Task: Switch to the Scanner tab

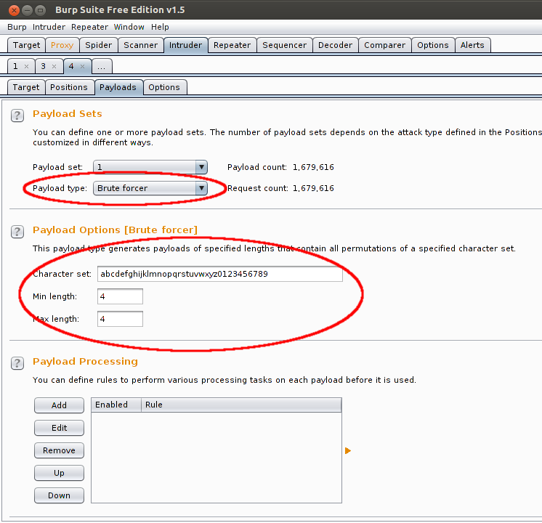Action: click(141, 45)
